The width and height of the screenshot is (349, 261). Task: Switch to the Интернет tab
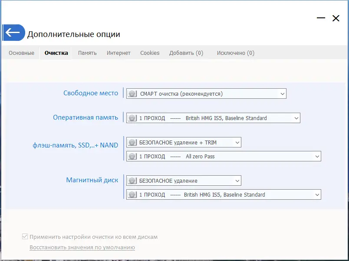point(118,53)
